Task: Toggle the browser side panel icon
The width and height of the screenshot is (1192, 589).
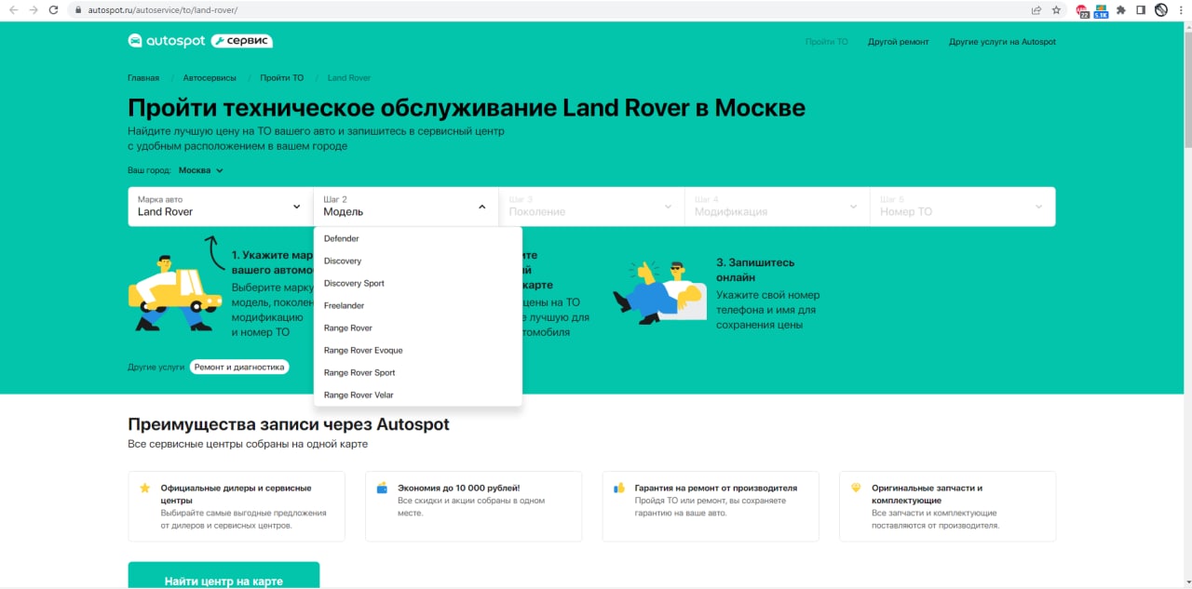Action: coord(1141,10)
